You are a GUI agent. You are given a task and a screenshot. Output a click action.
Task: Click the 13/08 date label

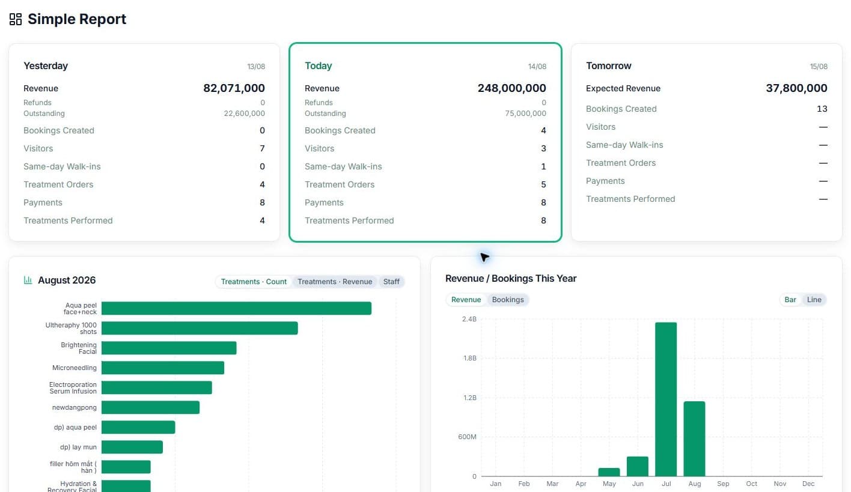[x=256, y=67]
